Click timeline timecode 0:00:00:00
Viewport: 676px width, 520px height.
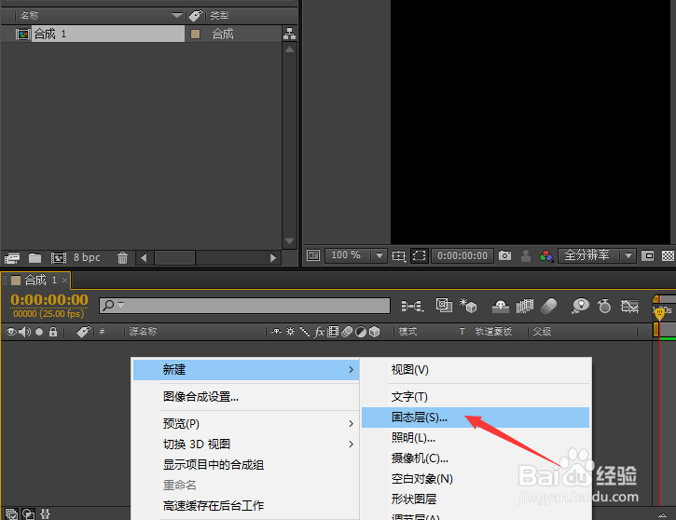(49, 299)
